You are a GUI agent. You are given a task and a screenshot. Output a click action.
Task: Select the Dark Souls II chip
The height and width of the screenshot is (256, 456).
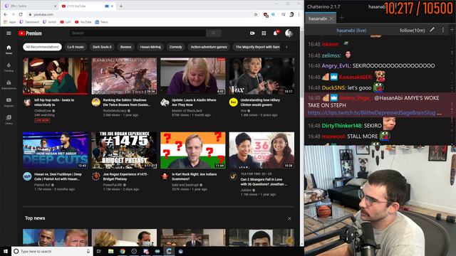click(102, 47)
